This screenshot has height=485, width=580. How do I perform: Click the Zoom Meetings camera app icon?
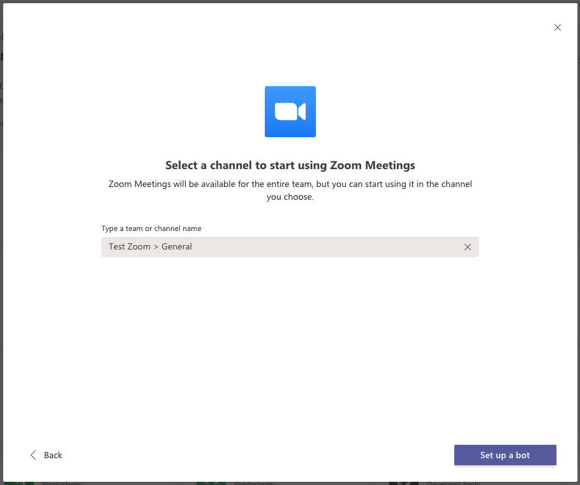[x=290, y=111]
